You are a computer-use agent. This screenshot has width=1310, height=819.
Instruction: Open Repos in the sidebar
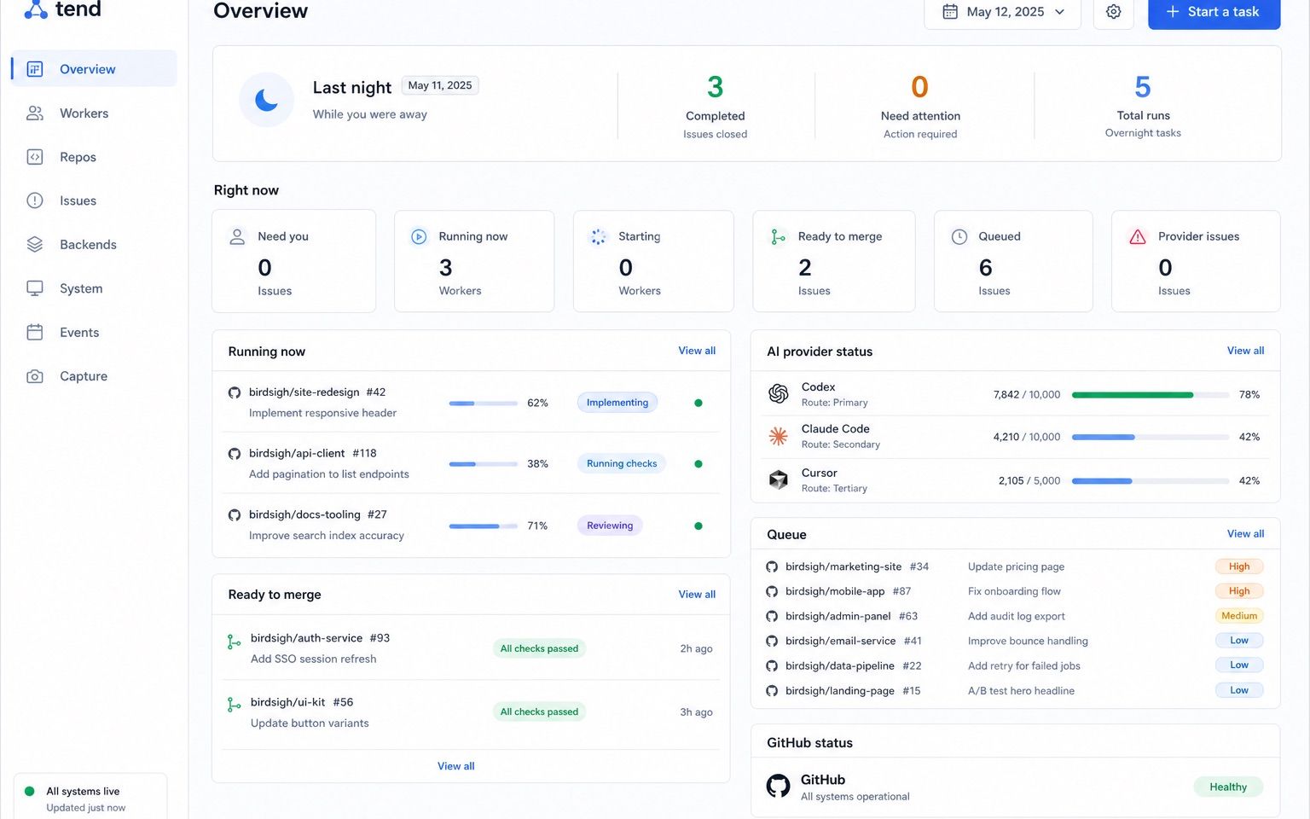[94, 157]
